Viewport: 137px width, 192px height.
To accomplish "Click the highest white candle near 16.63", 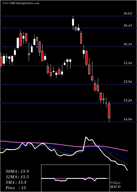I will 73,22.
